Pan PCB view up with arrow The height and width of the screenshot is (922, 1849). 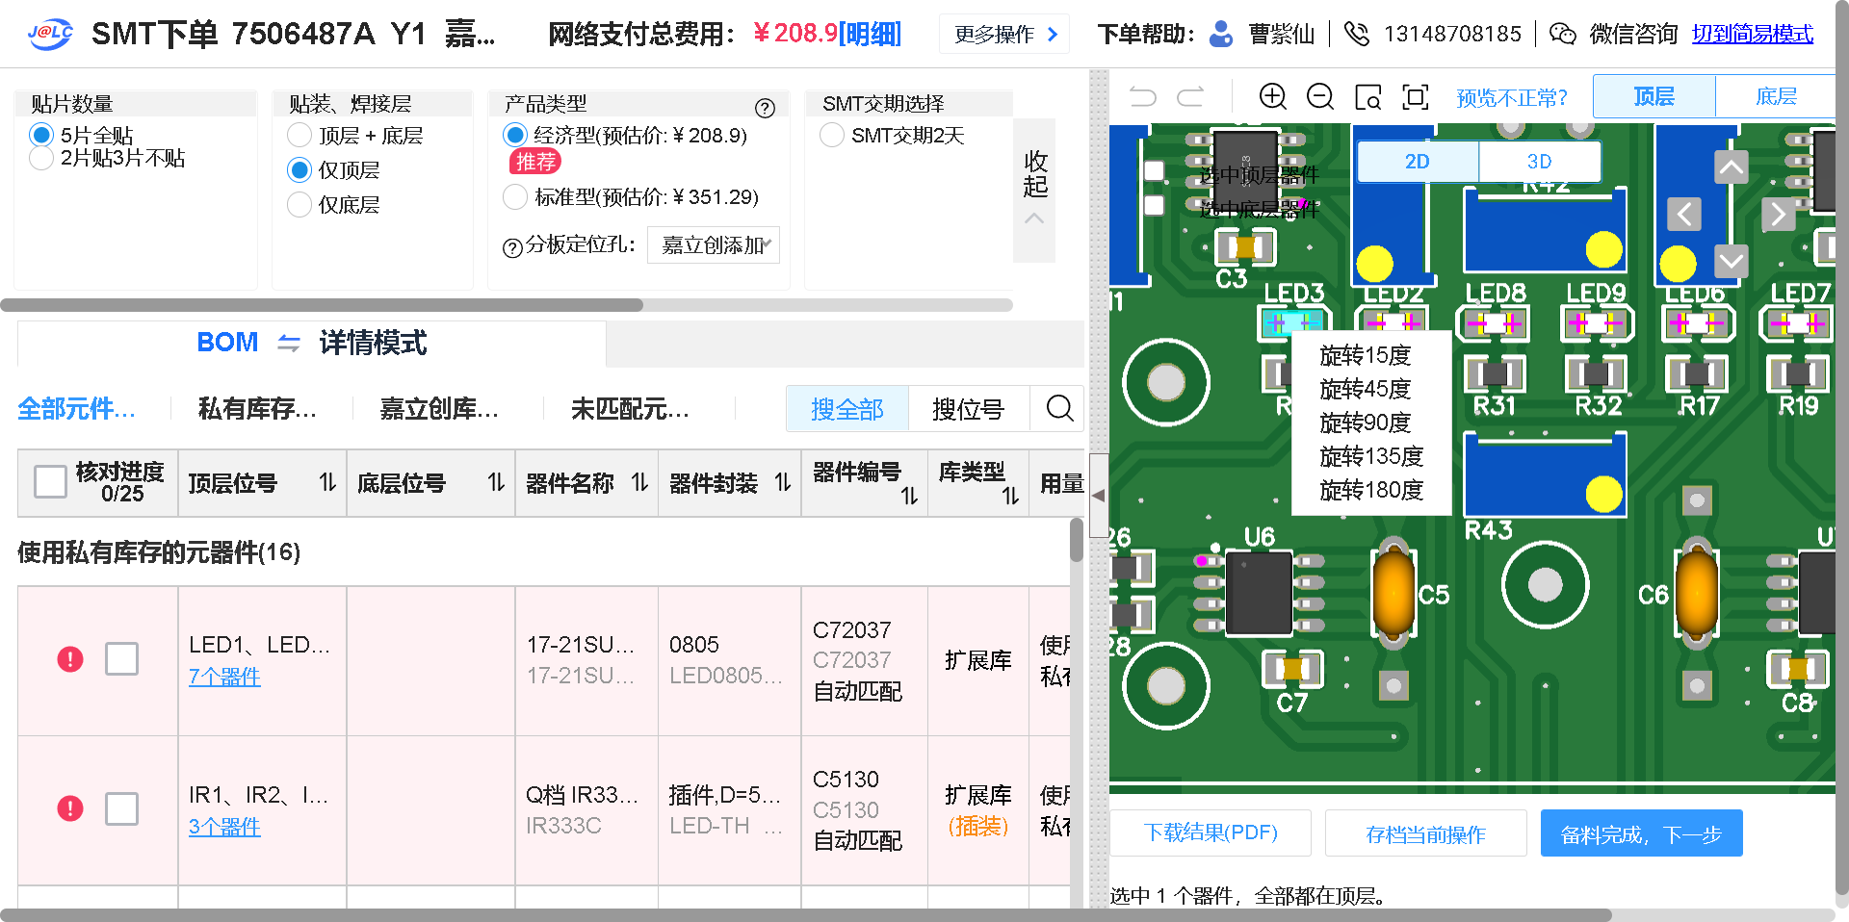point(1731,168)
